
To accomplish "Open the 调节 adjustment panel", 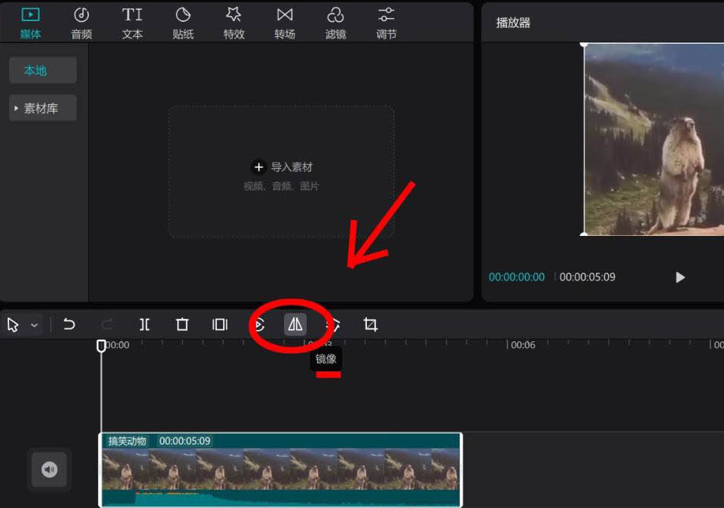I will [386, 22].
